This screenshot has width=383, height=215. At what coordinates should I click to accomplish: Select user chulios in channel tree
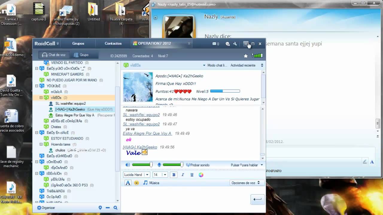pyautogui.click(x=60, y=150)
